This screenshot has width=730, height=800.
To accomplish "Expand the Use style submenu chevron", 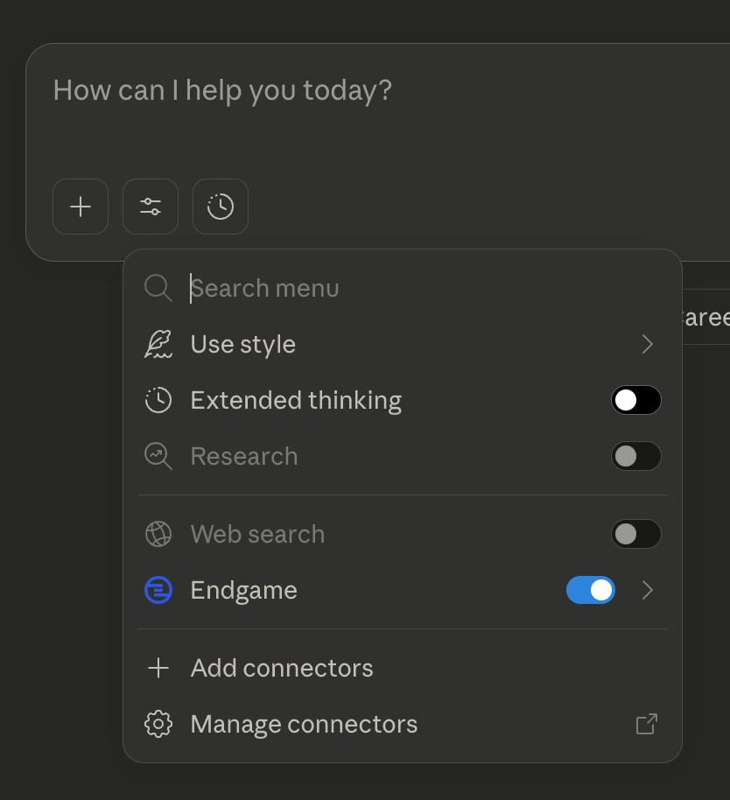I will pyautogui.click(x=648, y=344).
